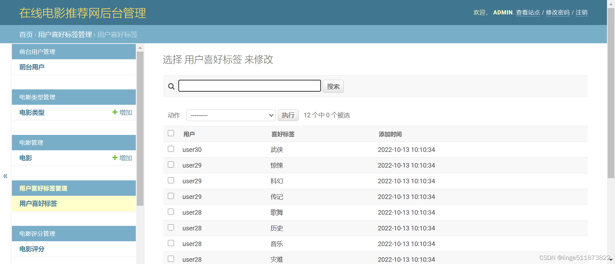Open the 电影评分管理 section header

(37, 234)
